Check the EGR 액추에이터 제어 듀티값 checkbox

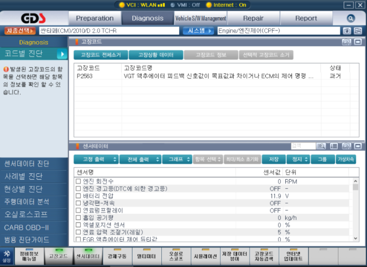click(x=78, y=239)
